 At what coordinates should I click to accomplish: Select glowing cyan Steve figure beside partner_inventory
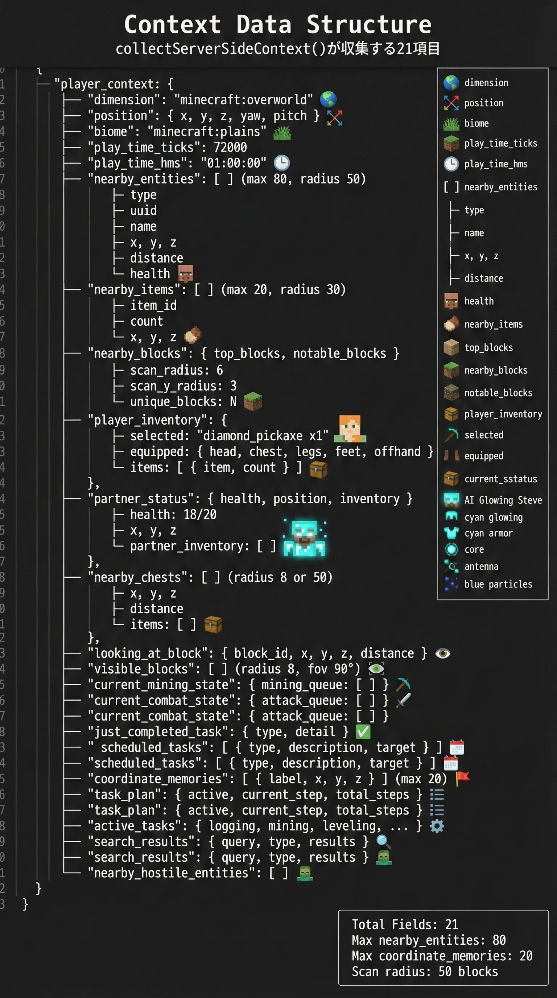click(304, 538)
